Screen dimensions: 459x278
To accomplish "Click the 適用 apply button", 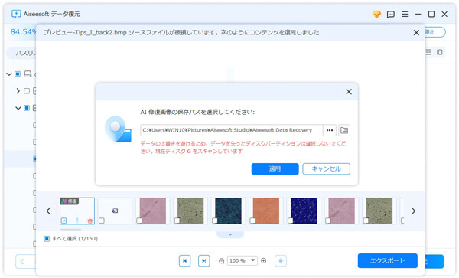I will pyautogui.click(x=275, y=168).
